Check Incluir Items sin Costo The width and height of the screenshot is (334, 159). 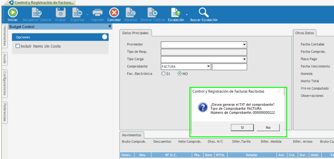[18, 46]
